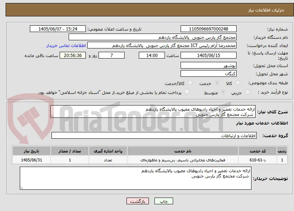Click the کد خدمت column header

tap(258, 151)
